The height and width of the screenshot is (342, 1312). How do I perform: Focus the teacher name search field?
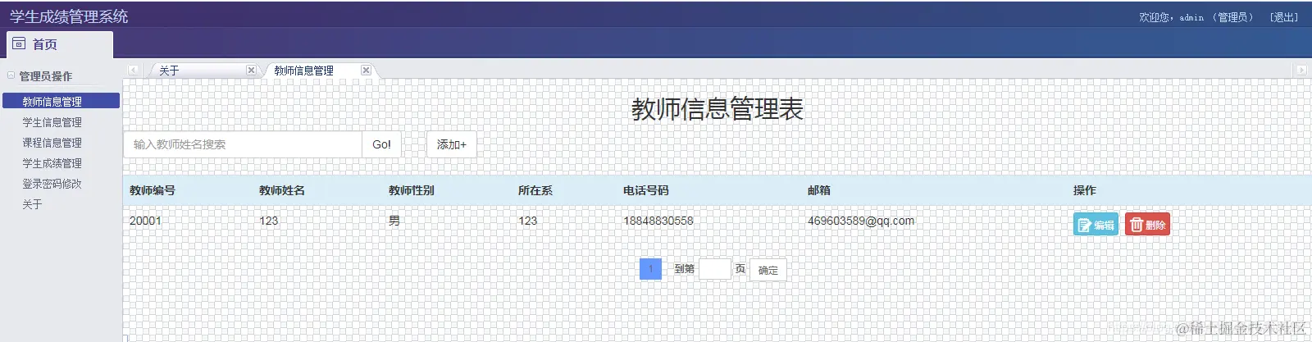[243, 144]
